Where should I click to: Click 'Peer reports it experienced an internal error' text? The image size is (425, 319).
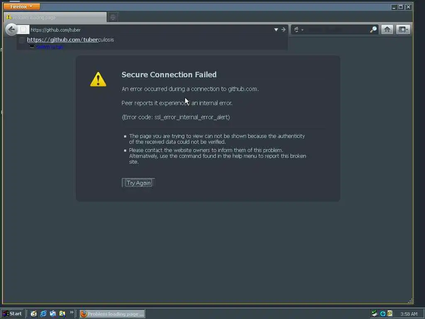177,103
